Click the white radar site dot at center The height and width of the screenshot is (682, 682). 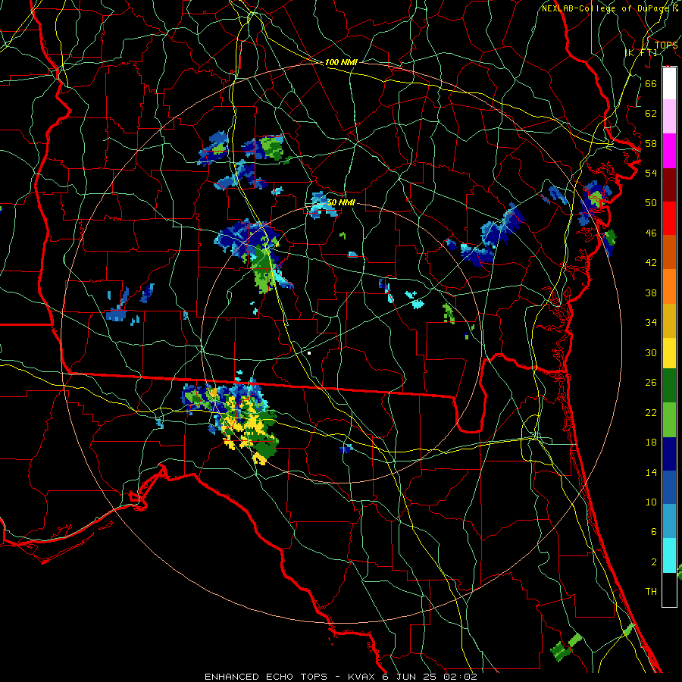(x=309, y=353)
